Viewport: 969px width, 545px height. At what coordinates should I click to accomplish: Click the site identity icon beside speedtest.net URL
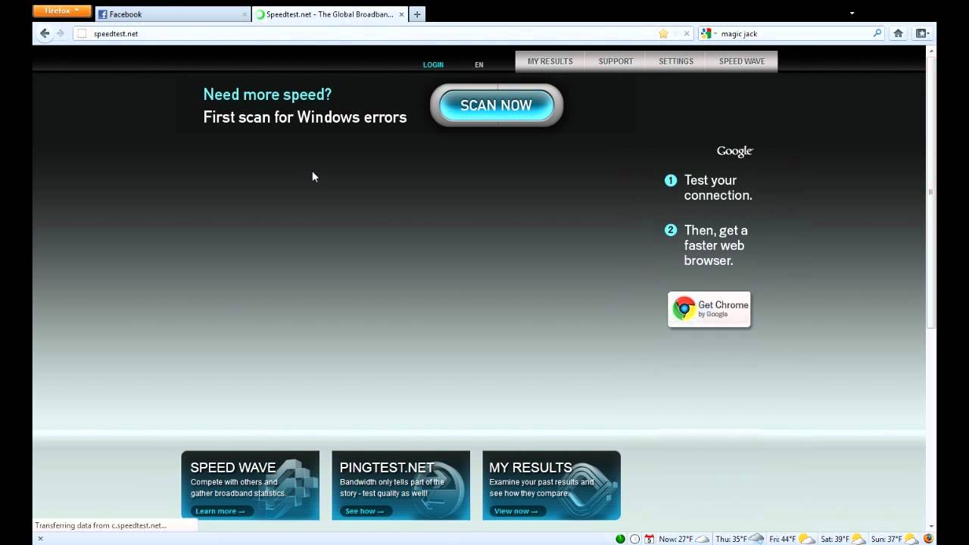pyautogui.click(x=82, y=33)
